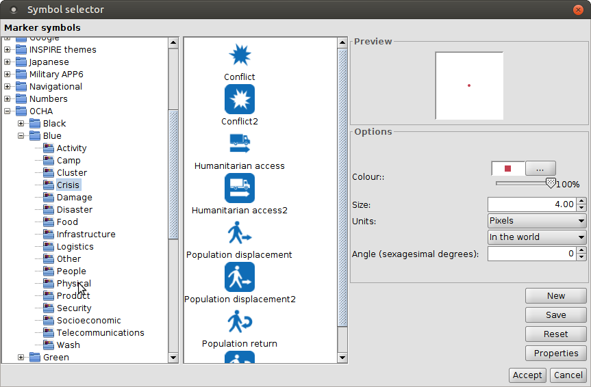Image resolution: width=591 pixels, height=387 pixels.
Task: Select the Conflict symbol icon
Action: (240, 55)
